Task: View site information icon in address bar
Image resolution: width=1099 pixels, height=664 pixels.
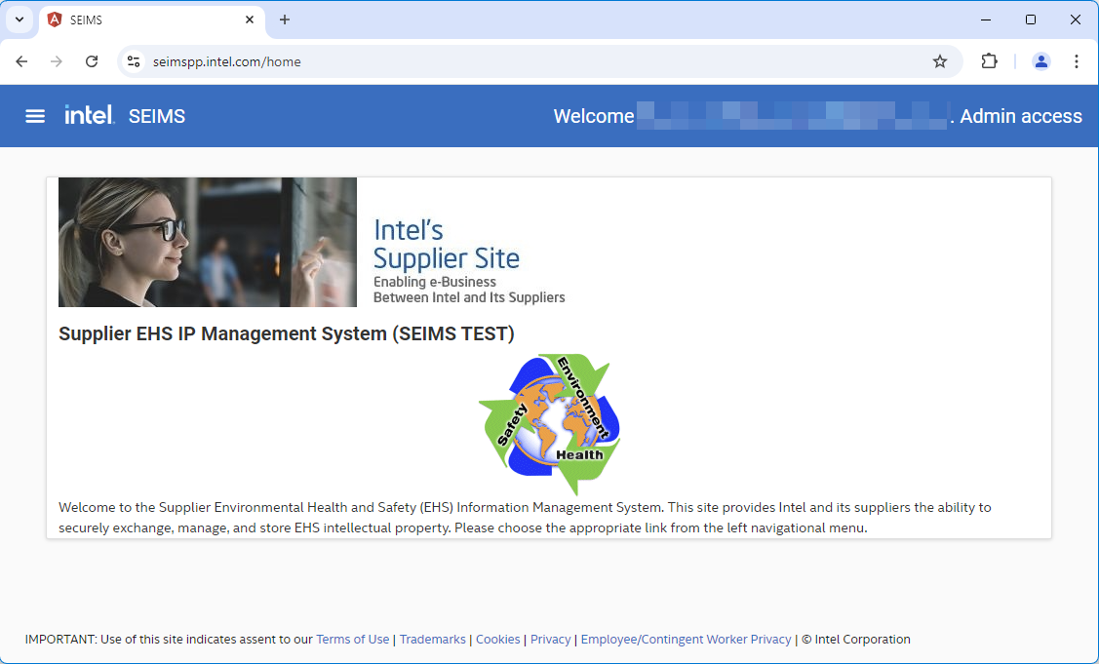Action: point(134,61)
